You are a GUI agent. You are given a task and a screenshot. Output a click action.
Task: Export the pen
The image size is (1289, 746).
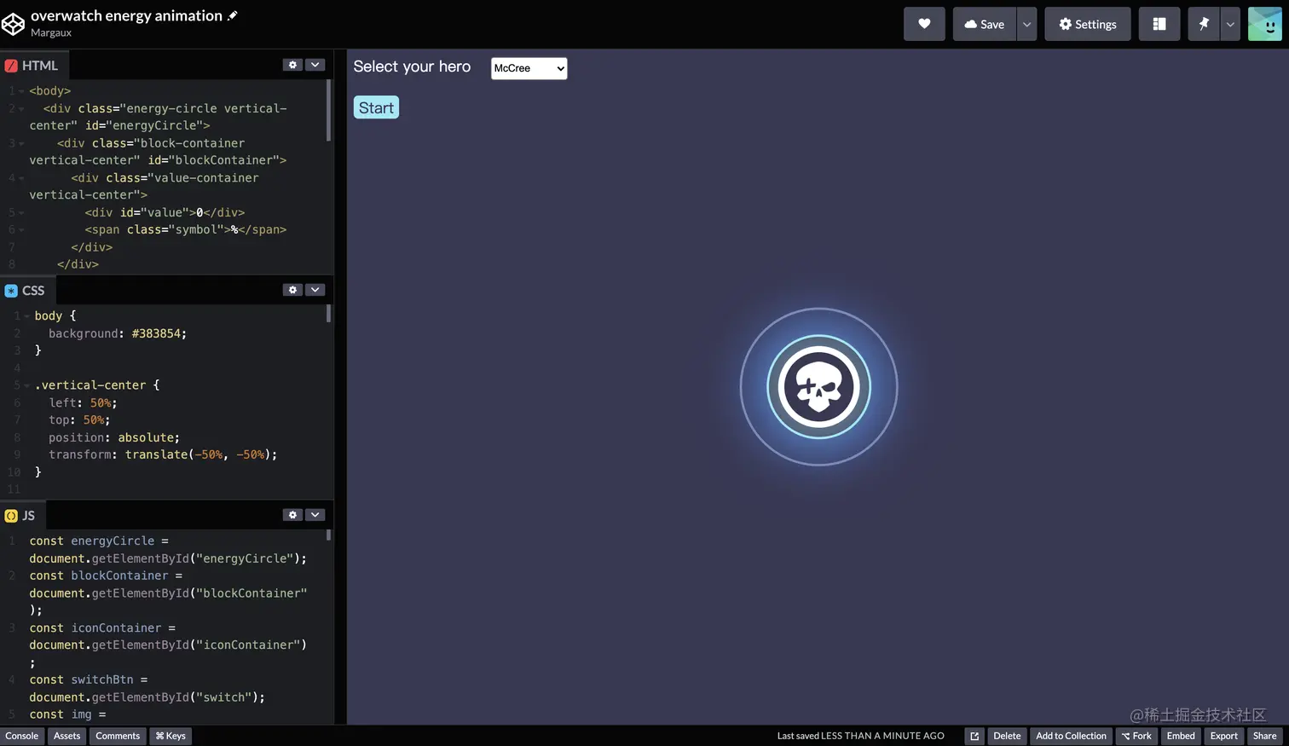click(1224, 736)
